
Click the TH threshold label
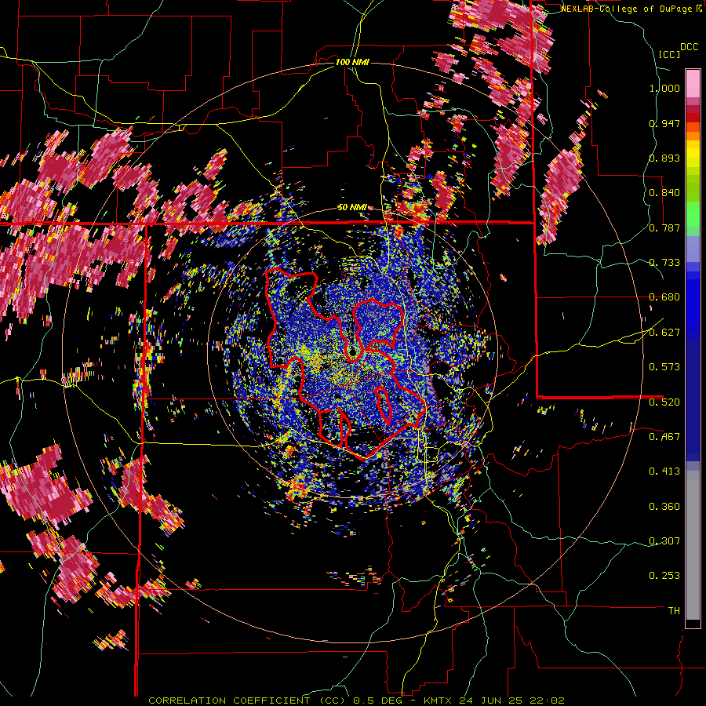tap(674, 611)
